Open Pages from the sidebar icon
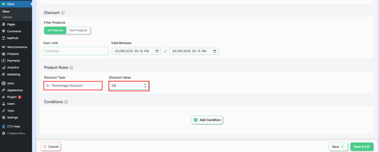This screenshot has width=379, height=152. [3, 24]
